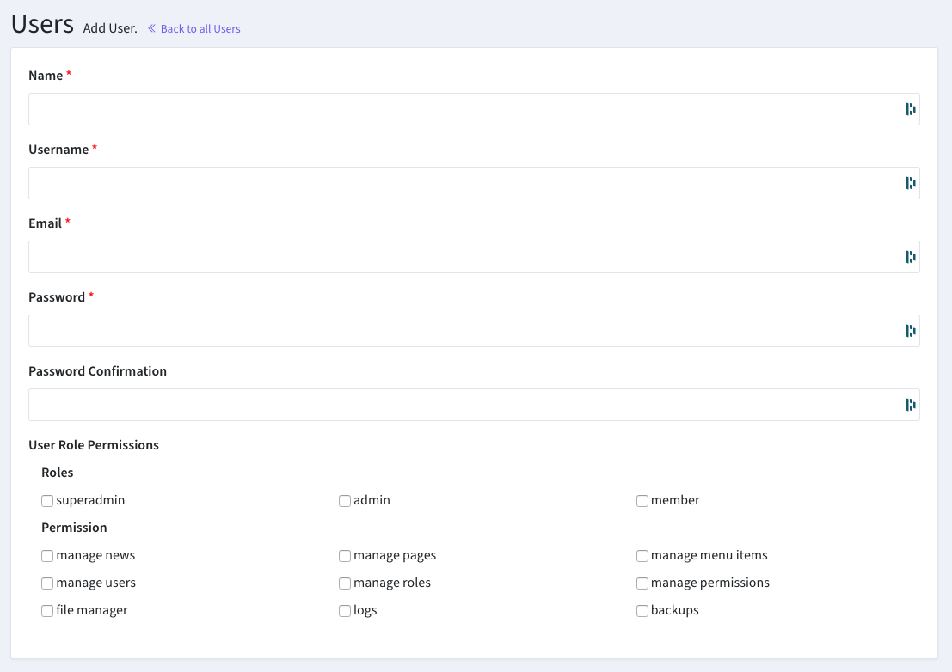This screenshot has width=952, height=672.
Task: Focus the Username input field
Action: click(474, 183)
